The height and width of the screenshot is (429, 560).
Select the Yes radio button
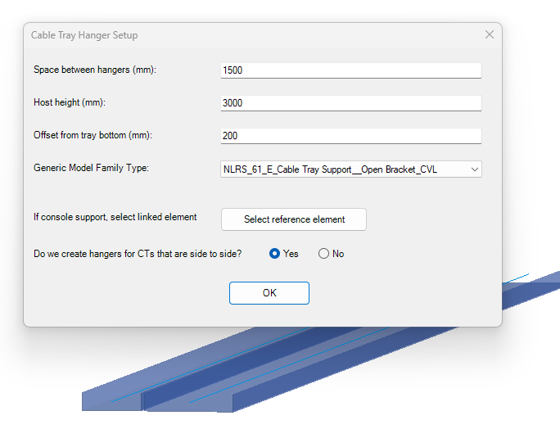(274, 254)
